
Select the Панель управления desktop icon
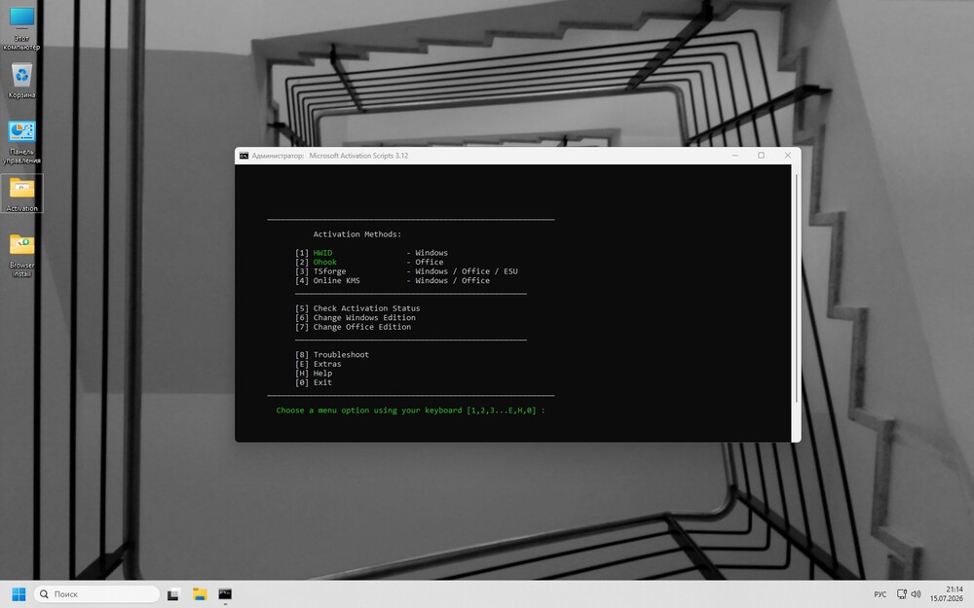21,143
